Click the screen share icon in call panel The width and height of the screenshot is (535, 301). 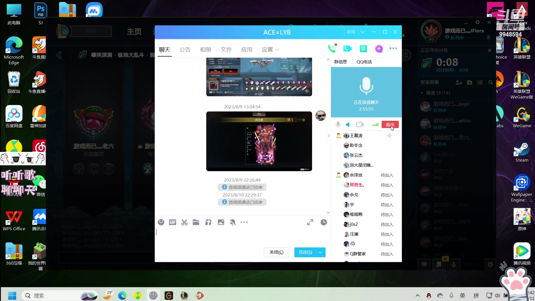(360, 125)
